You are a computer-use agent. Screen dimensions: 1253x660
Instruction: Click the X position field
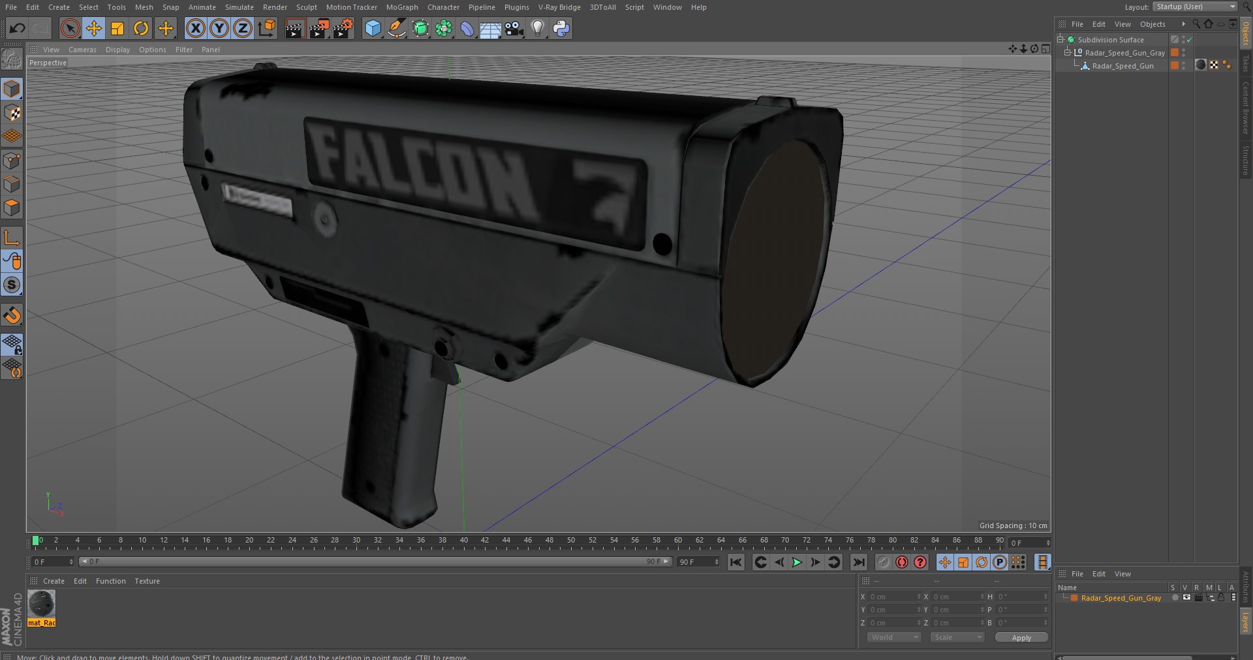894,597
